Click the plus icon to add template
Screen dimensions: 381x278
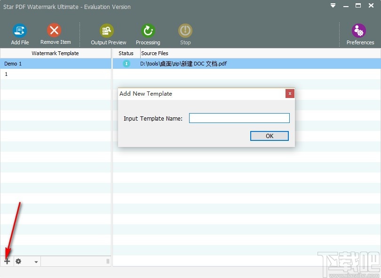click(x=7, y=261)
